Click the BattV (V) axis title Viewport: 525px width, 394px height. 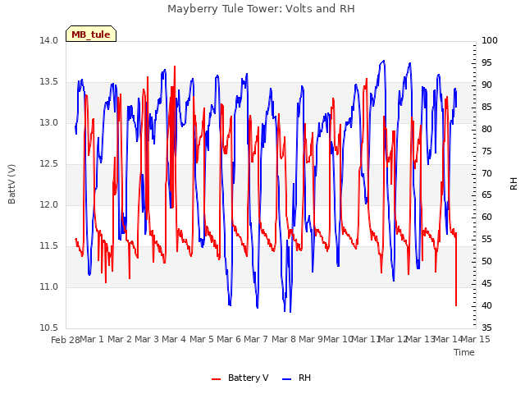(x=11, y=184)
